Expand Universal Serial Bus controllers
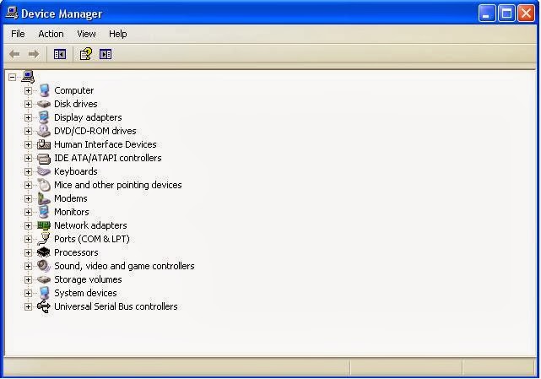This screenshot has height=379, width=541. point(28,306)
